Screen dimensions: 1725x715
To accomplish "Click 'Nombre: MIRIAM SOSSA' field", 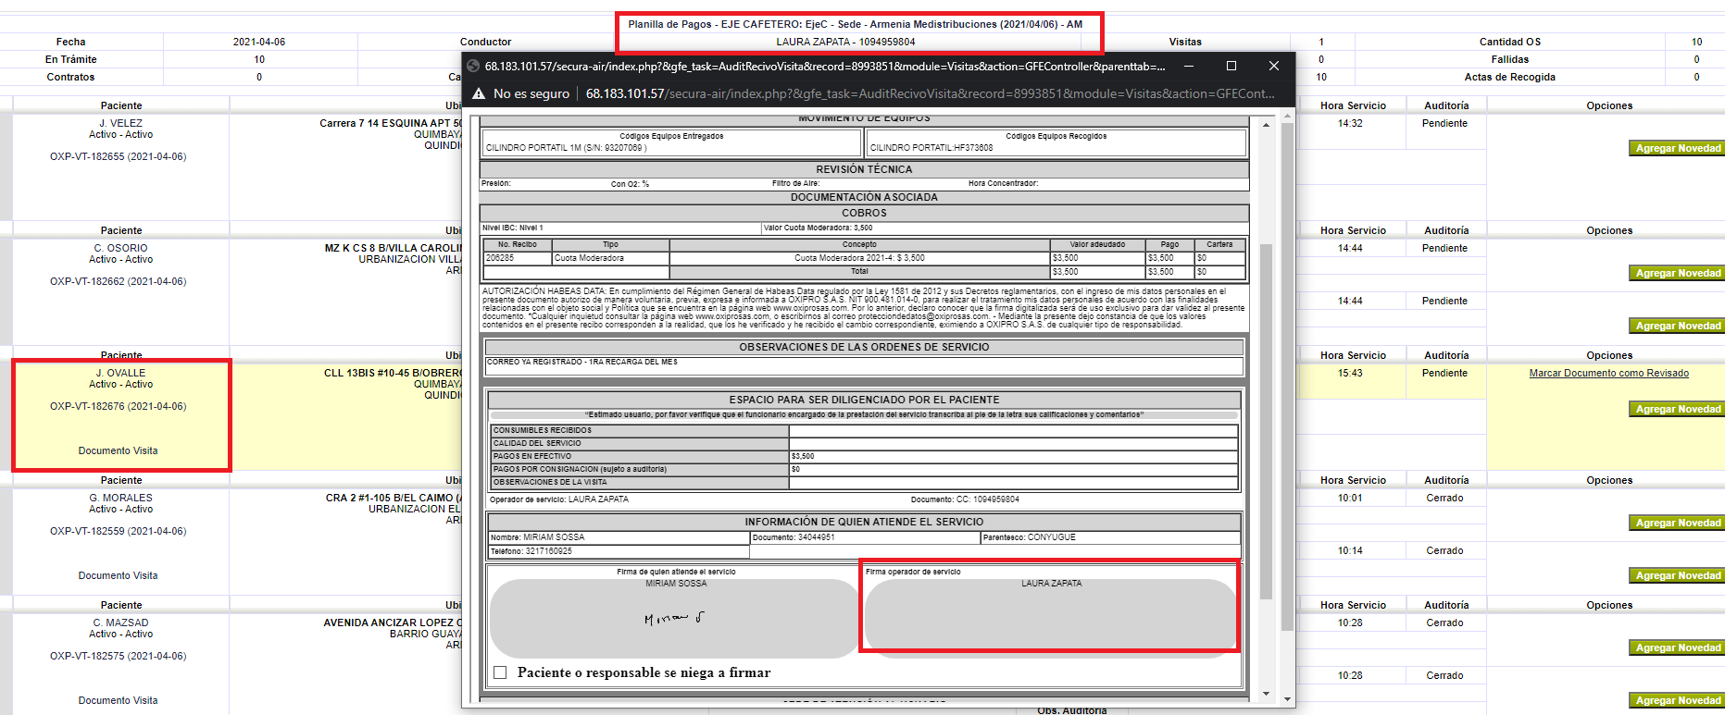I will coord(619,537).
